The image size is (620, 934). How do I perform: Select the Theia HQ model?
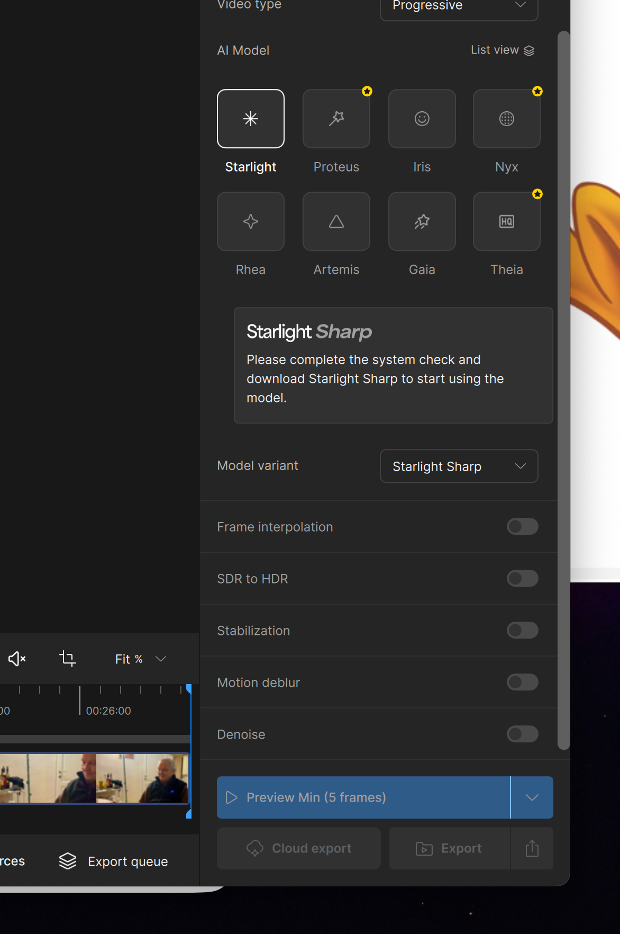coord(506,221)
